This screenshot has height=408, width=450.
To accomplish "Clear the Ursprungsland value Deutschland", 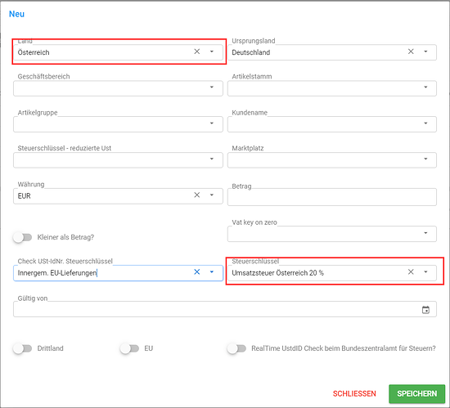I will coord(411,52).
